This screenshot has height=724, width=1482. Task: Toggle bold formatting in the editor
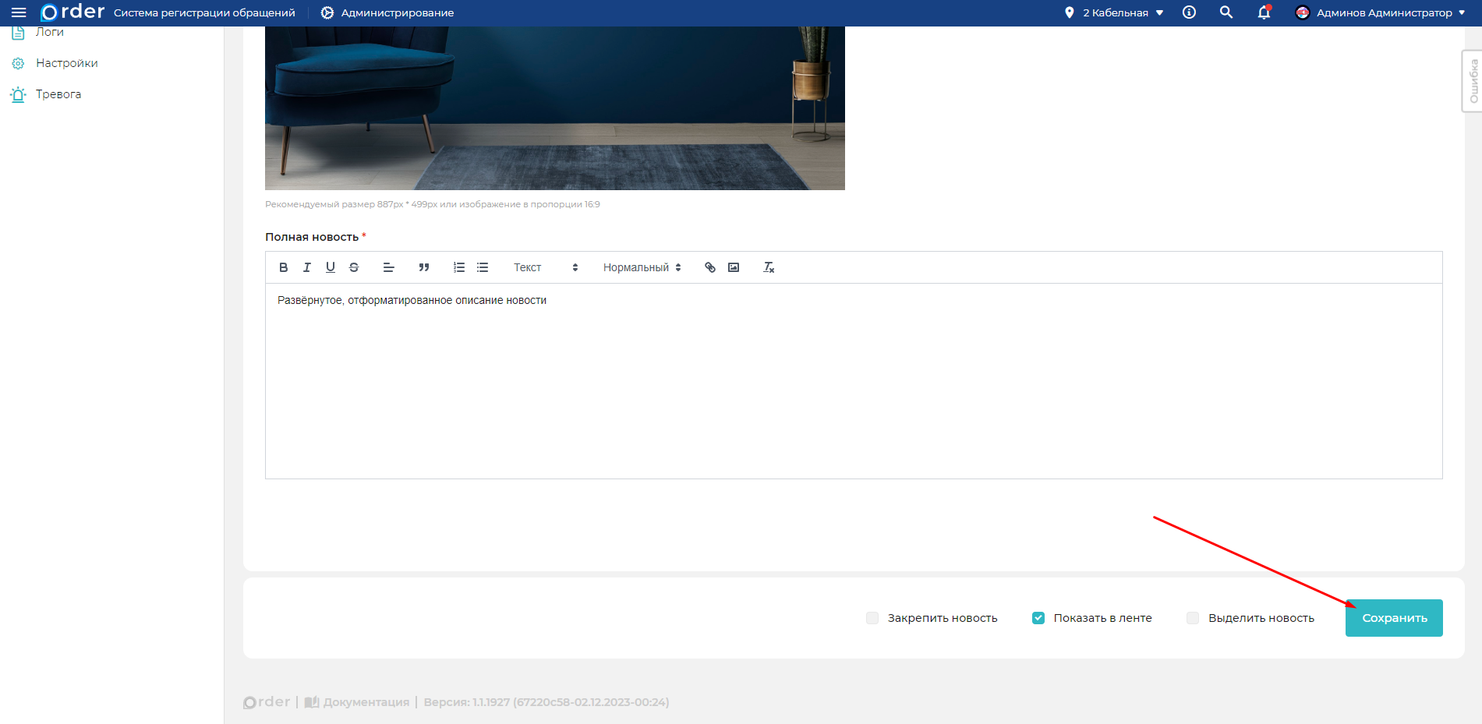pyautogui.click(x=284, y=267)
